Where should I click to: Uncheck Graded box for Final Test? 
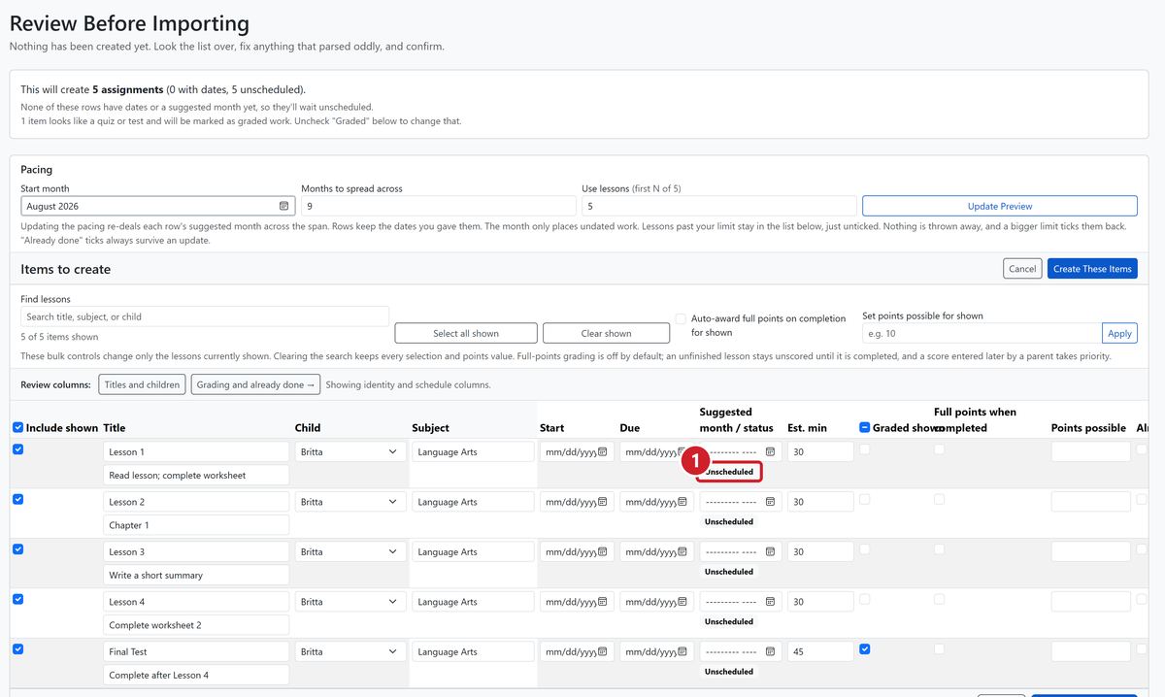click(865, 649)
